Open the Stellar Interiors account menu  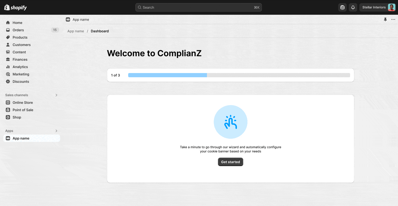coord(377,7)
